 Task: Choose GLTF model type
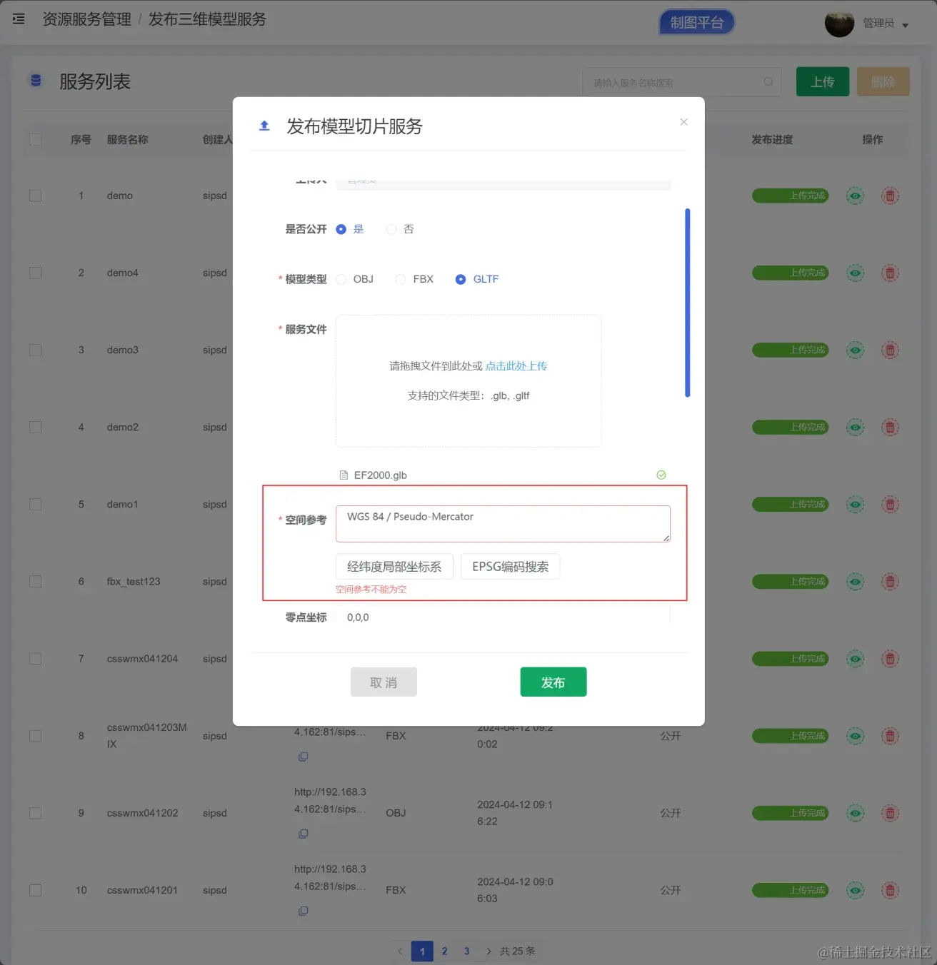(477, 279)
